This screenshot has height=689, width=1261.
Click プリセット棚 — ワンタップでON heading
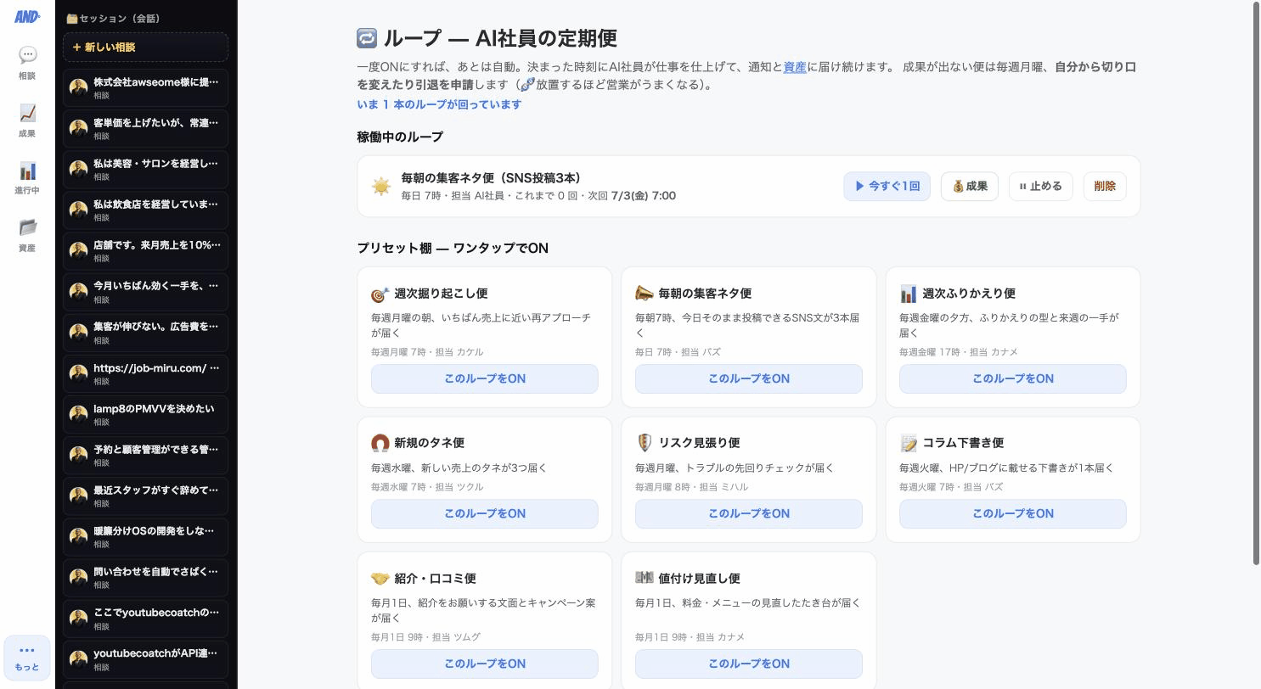[453, 248]
